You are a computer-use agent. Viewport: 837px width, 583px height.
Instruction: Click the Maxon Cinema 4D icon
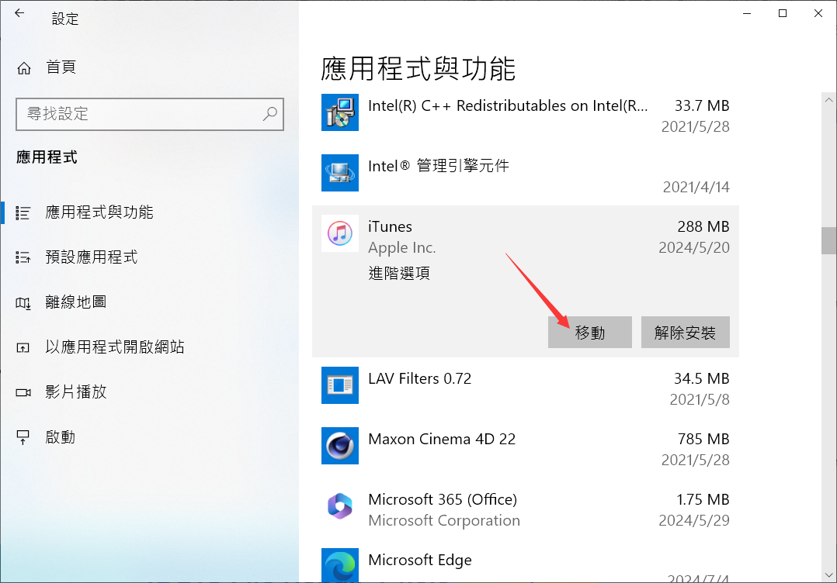tap(340, 446)
